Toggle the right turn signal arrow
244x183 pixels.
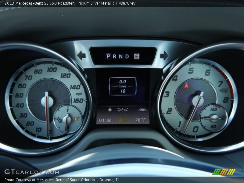pyautogui.click(x=164, y=56)
